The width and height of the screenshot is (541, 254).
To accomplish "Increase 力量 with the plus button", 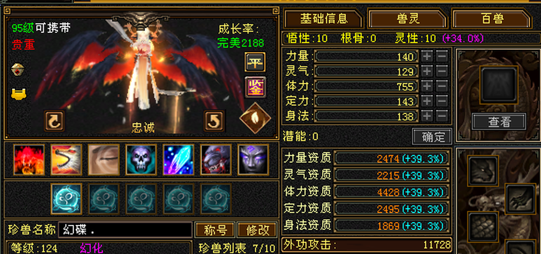I will pos(427,56).
